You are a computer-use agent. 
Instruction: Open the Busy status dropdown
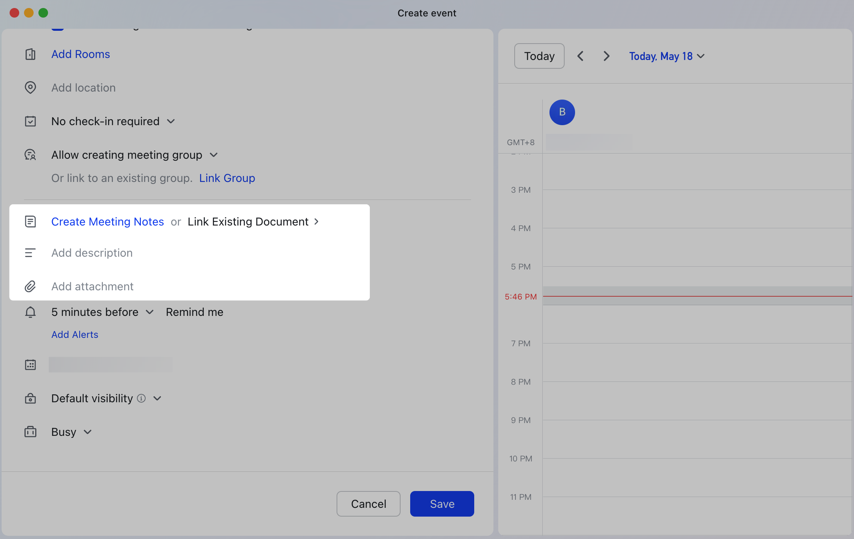tap(72, 432)
